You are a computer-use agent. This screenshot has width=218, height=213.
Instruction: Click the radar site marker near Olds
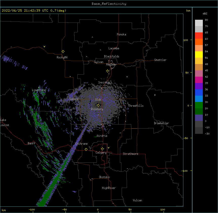pos(98,105)
